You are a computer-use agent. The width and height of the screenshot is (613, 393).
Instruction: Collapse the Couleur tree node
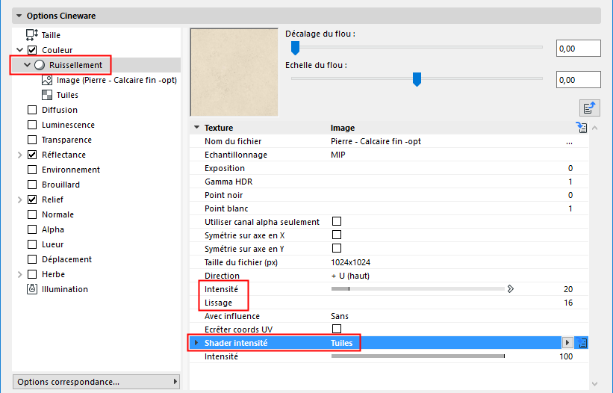19,50
